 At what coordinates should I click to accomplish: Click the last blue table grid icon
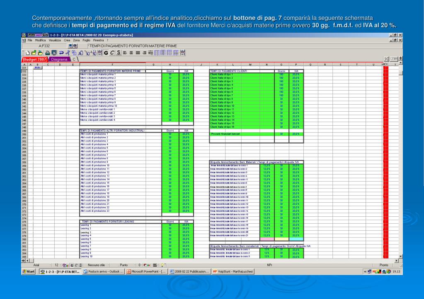coord(176,53)
